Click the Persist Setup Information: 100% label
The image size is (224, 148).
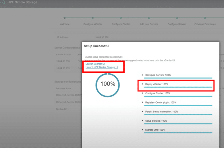coord(162,112)
